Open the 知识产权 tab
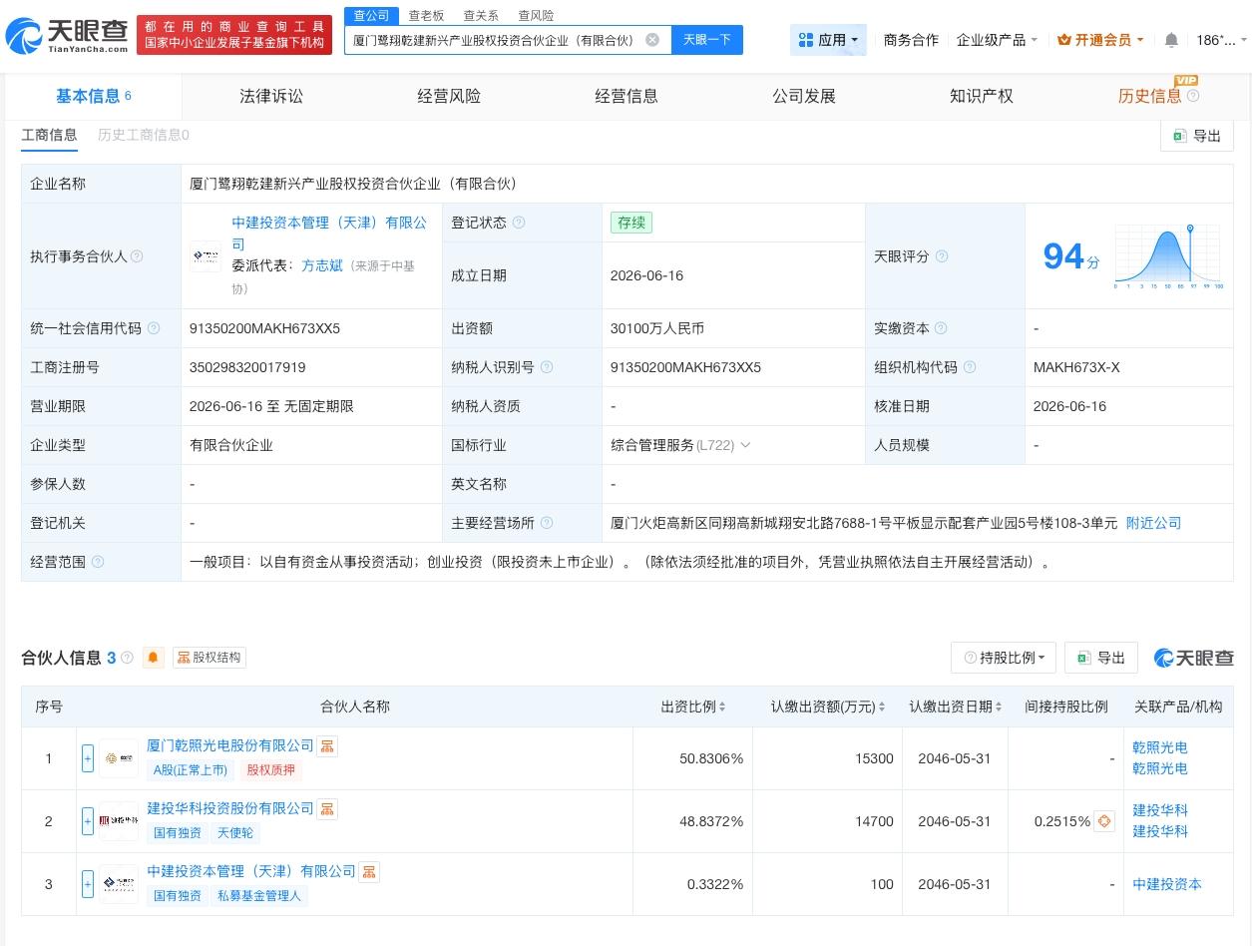1252x946 pixels. pyautogui.click(x=982, y=96)
